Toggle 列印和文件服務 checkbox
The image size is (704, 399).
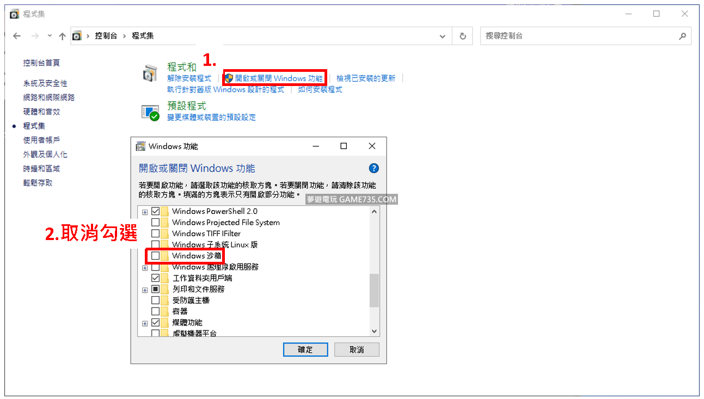point(156,289)
